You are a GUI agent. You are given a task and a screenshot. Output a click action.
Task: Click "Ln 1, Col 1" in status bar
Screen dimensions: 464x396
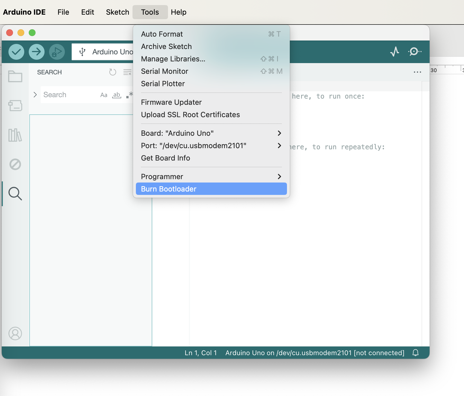(x=201, y=353)
